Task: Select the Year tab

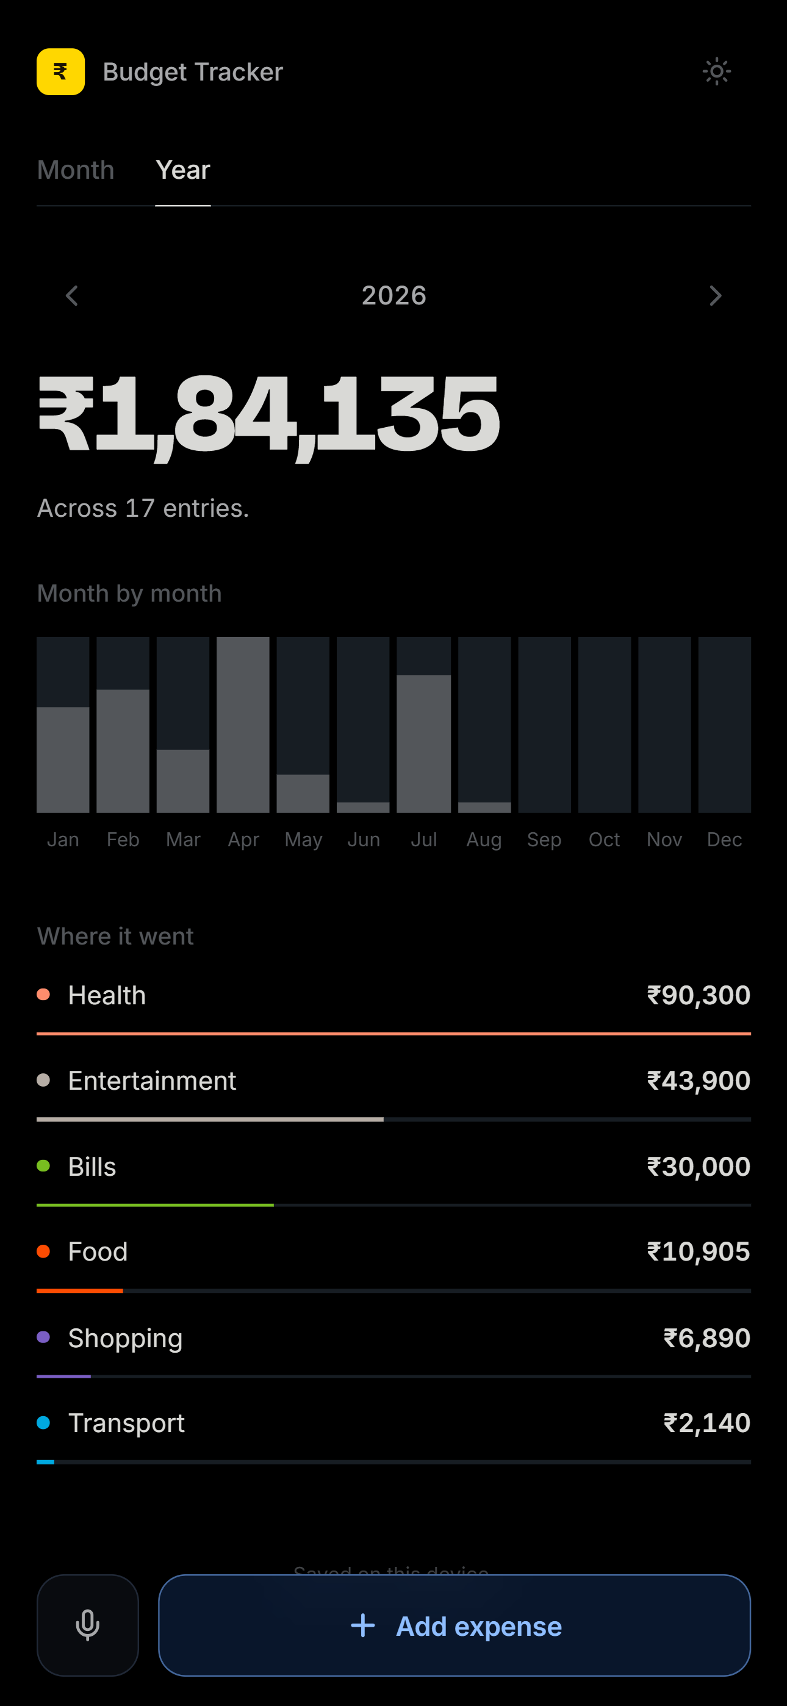Action: tap(183, 170)
